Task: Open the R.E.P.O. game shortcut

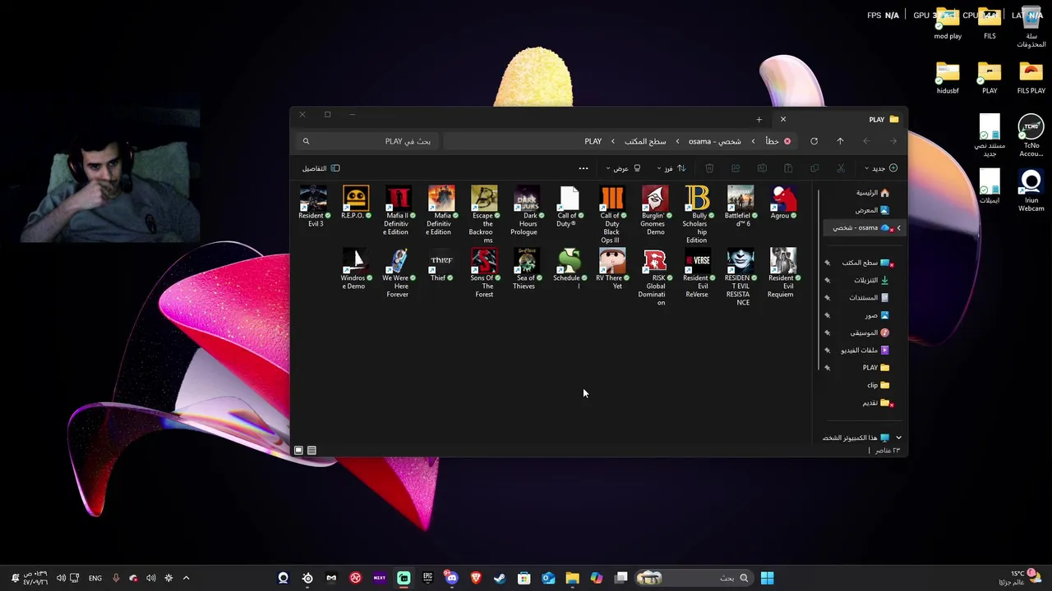Action: pos(355,203)
